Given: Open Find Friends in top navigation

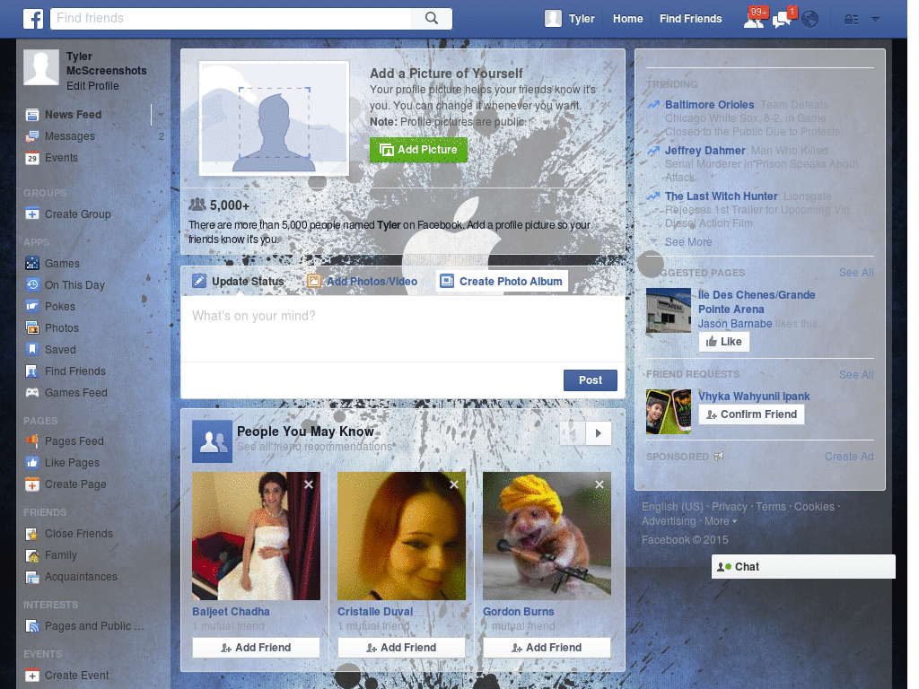Looking at the screenshot, I should [690, 19].
